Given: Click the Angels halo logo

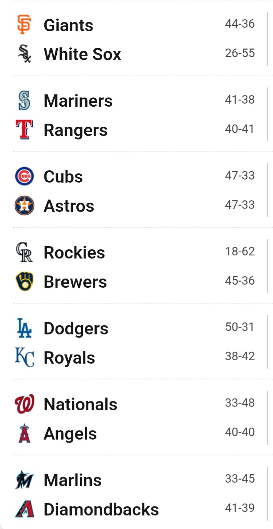Looking at the screenshot, I should pyautogui.click(x=24, y=433).
